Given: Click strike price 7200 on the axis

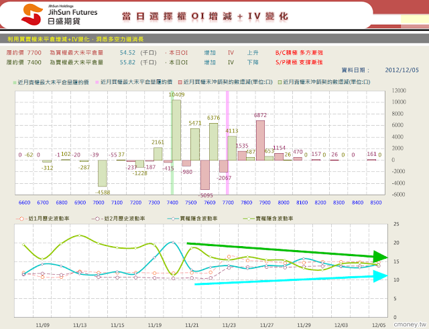Looking at the screenshot, I should coord(135,203).
